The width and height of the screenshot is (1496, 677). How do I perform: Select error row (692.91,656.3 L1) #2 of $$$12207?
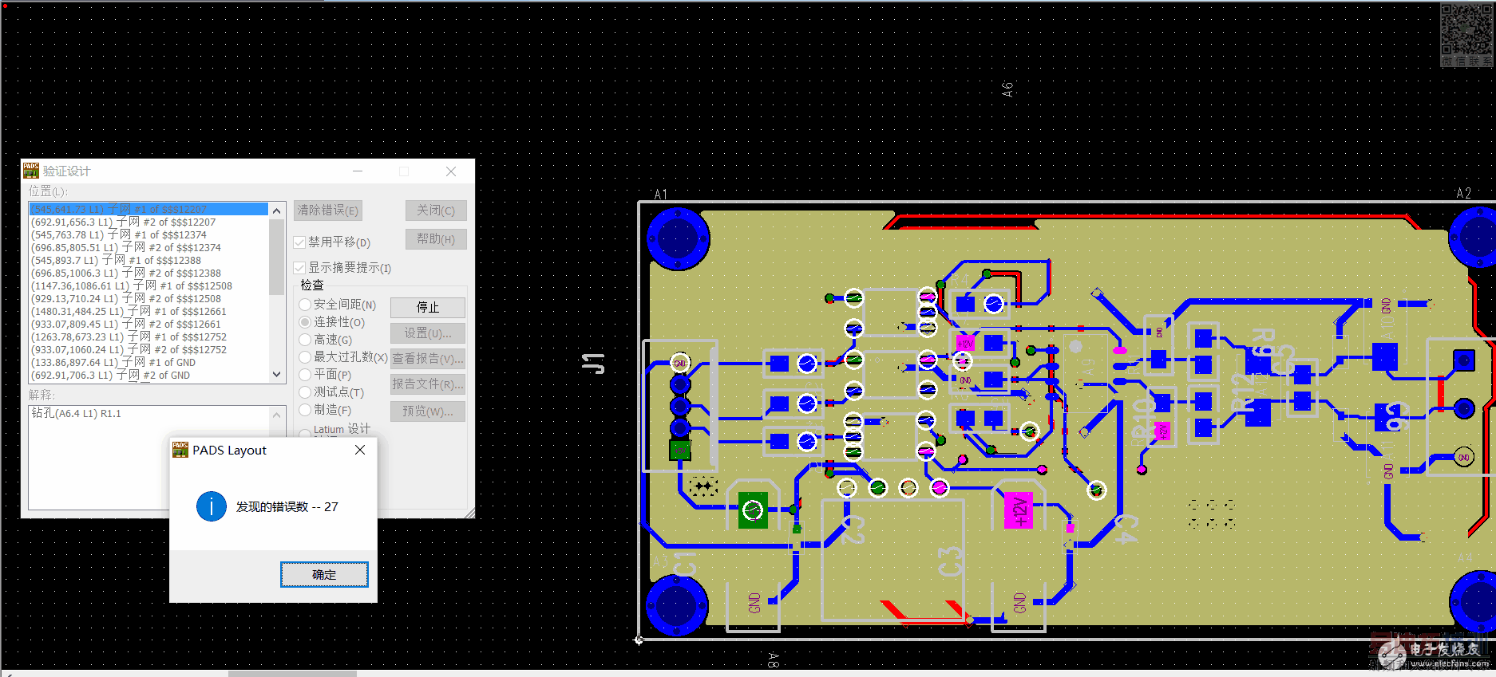(x=148, y=222)
